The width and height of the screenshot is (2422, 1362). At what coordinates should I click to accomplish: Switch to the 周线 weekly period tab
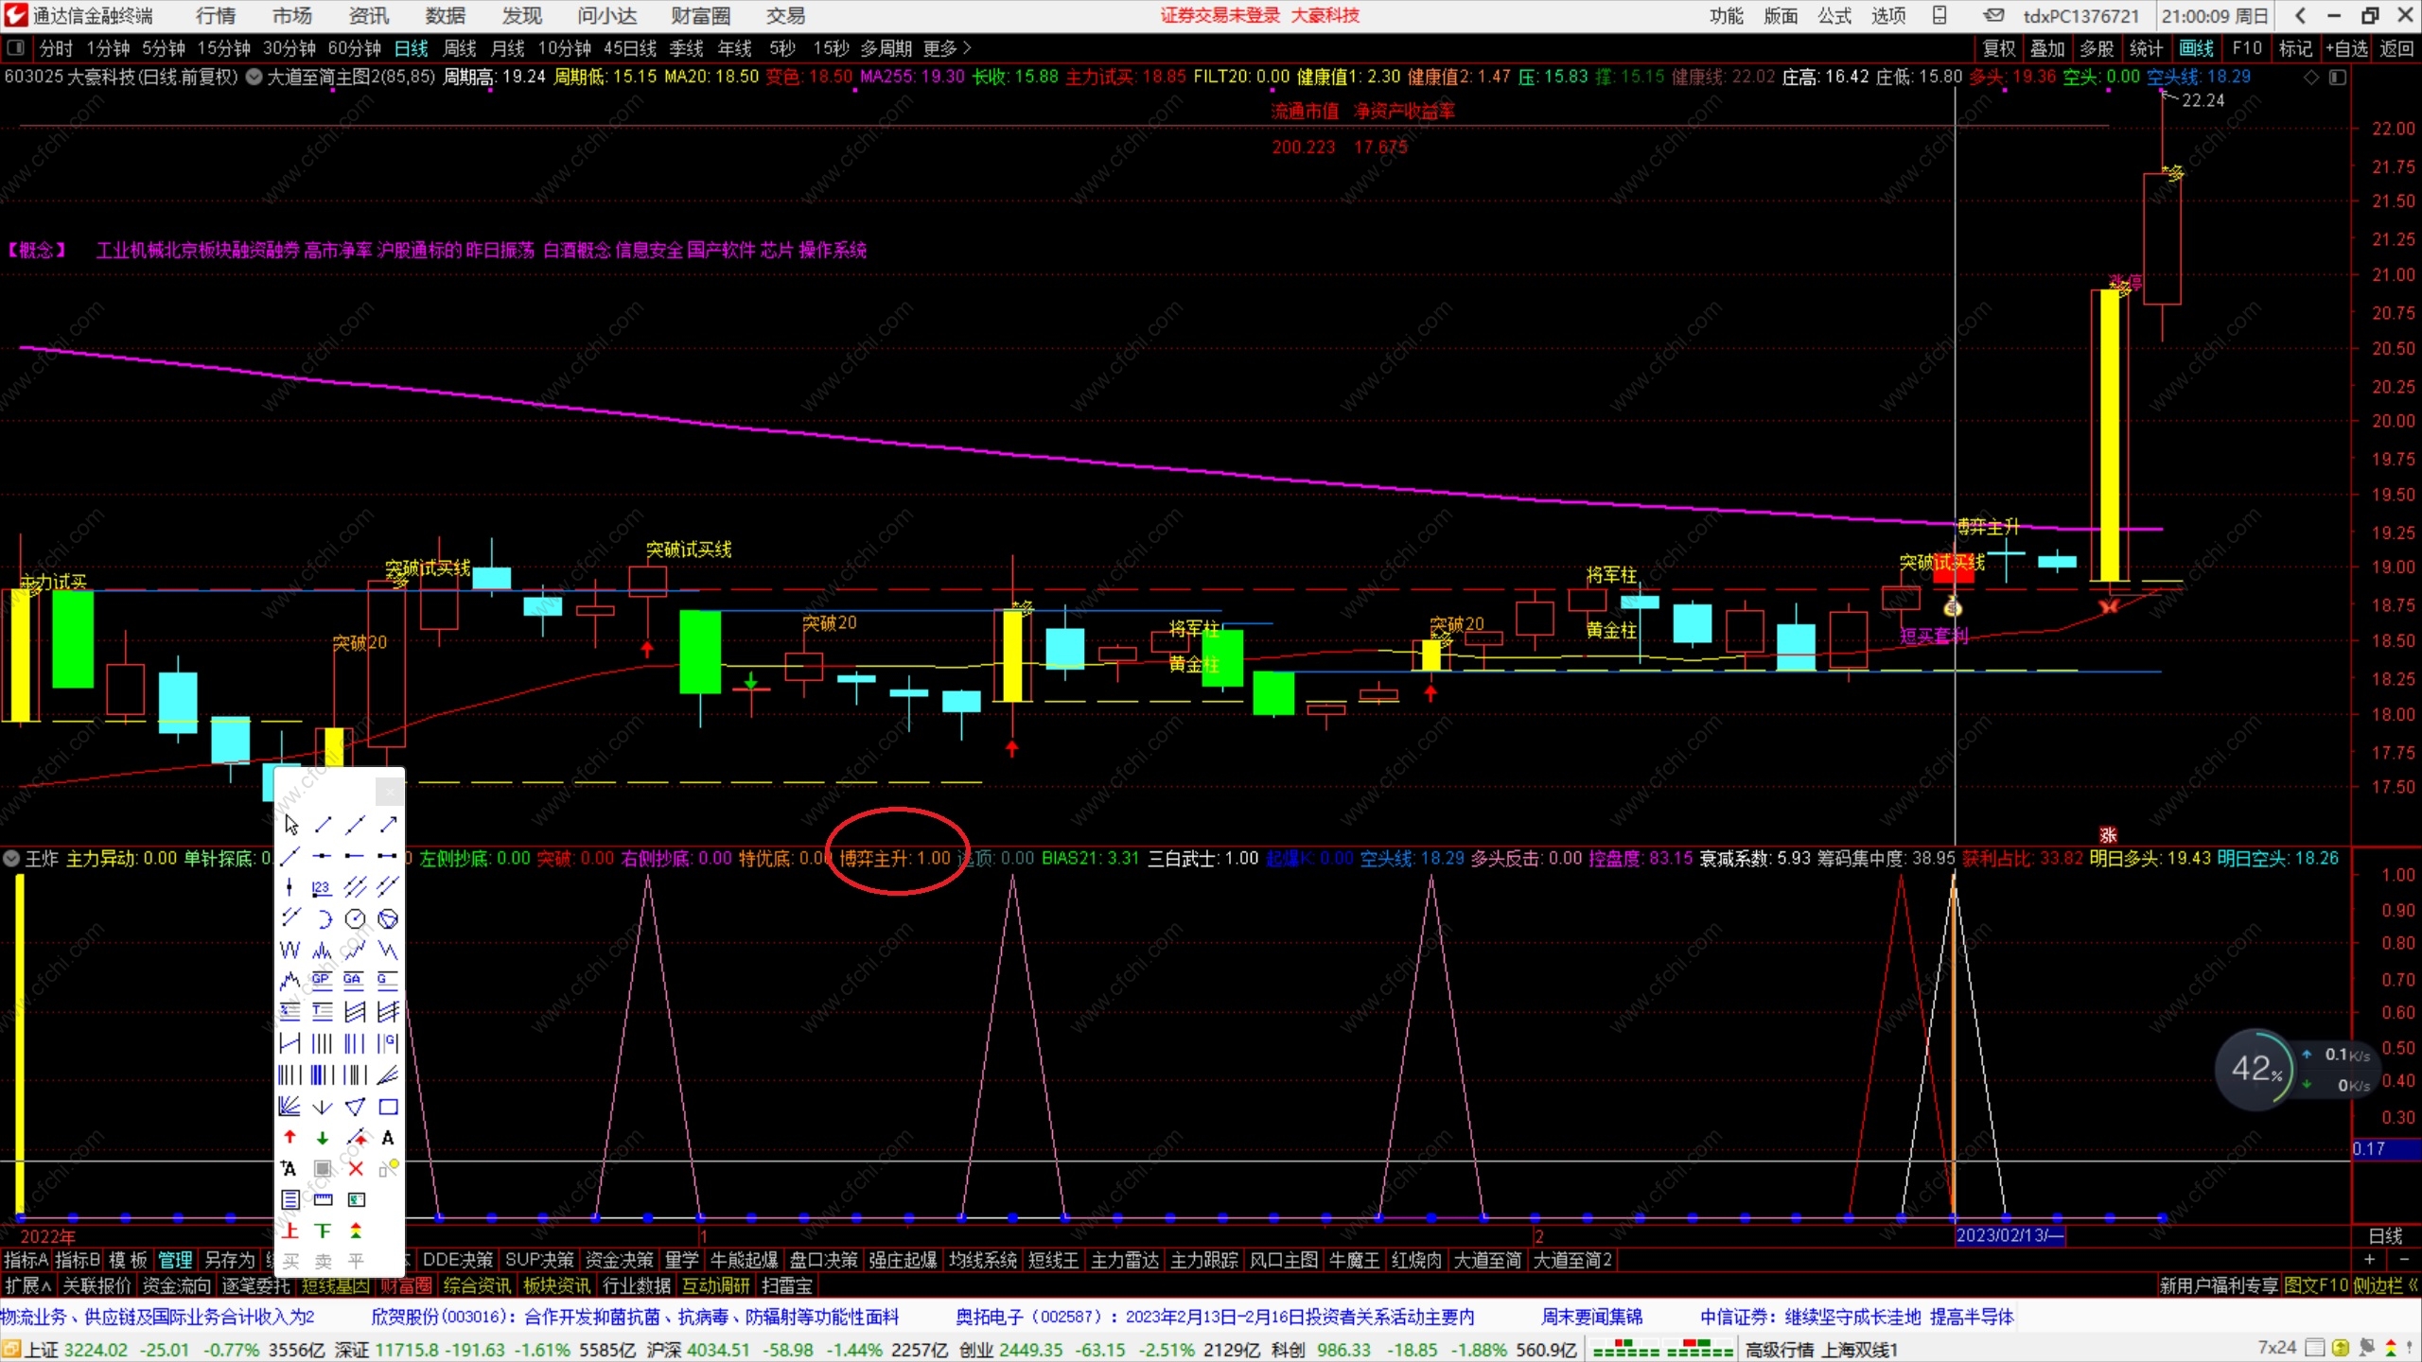(460, 48)
